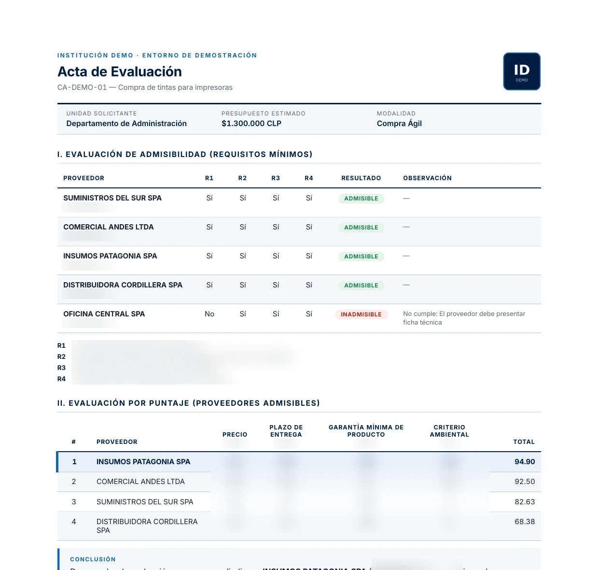
Task: Click rank 4 'DISTRIBUIDORA CORDILLERA SPA' in scoring table
Action: click(147, 526)
